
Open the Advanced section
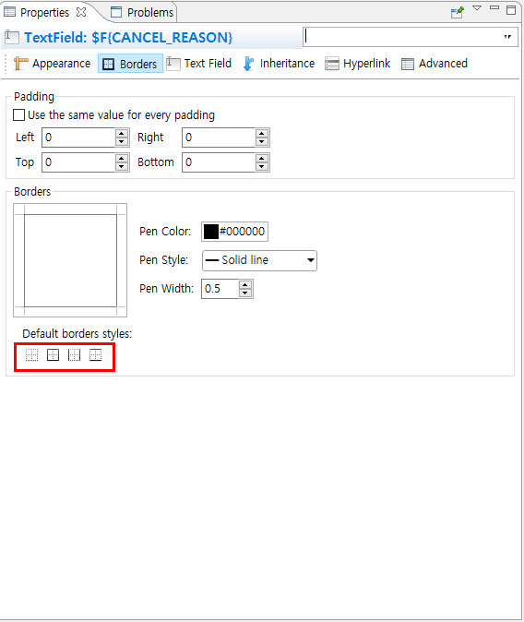(x=435, y=64)
